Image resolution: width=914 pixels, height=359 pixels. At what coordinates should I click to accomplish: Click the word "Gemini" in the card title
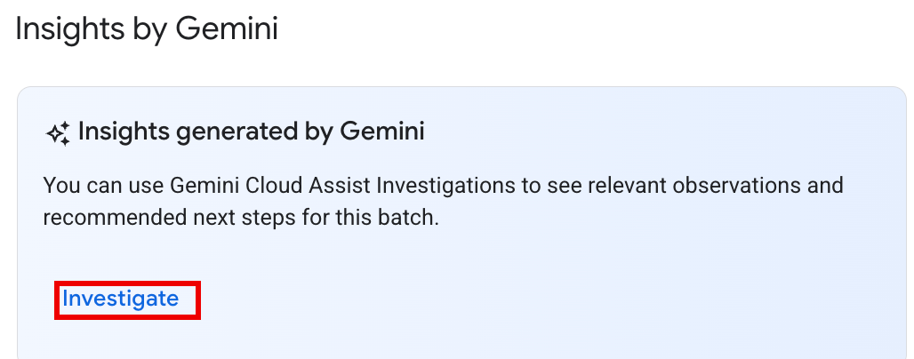[x=382, y=133]
